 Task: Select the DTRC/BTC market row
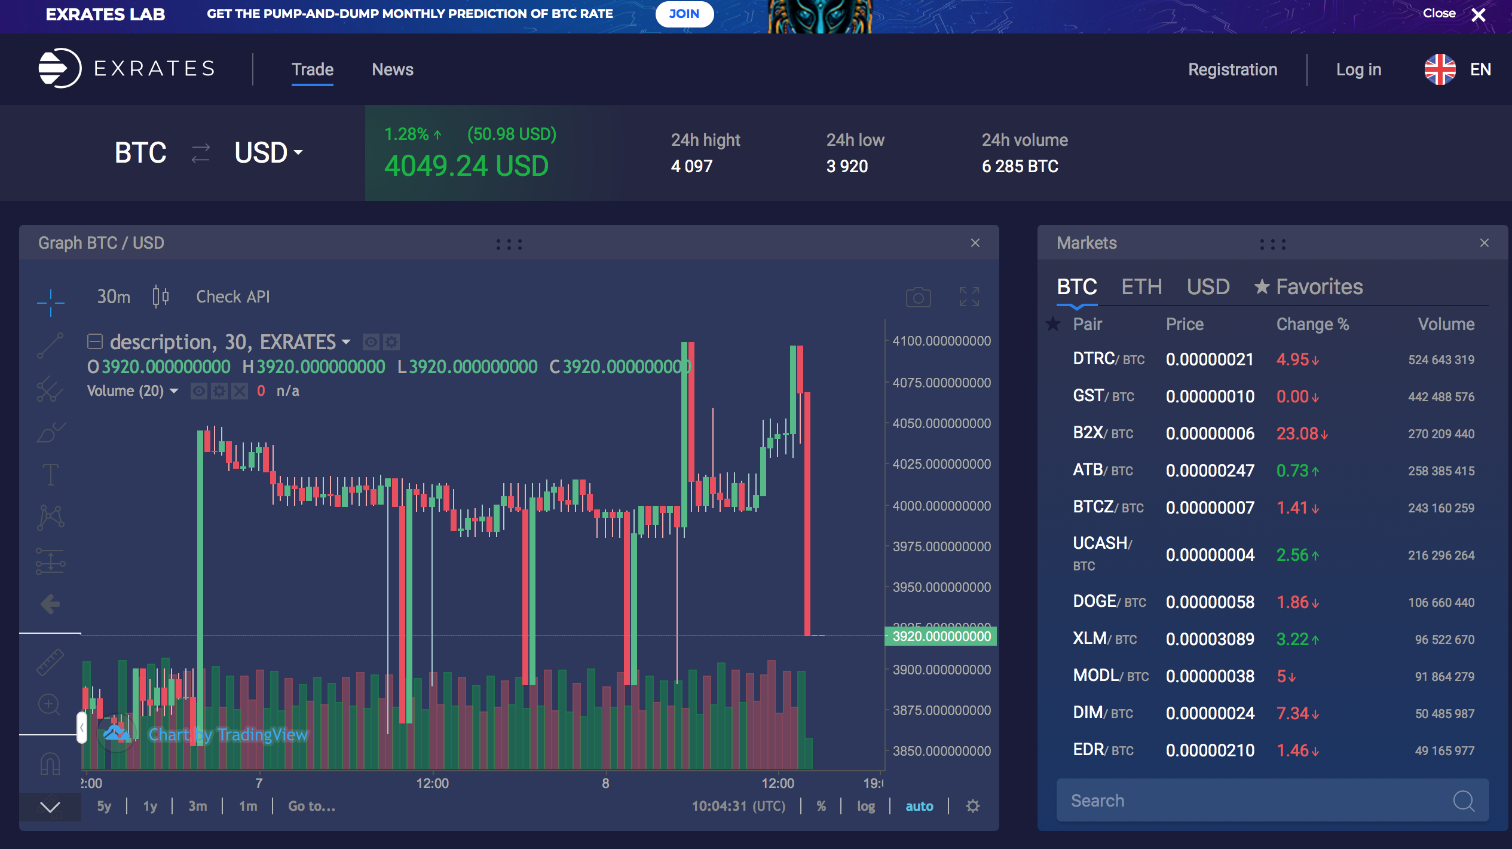(x=1272, y=359)
